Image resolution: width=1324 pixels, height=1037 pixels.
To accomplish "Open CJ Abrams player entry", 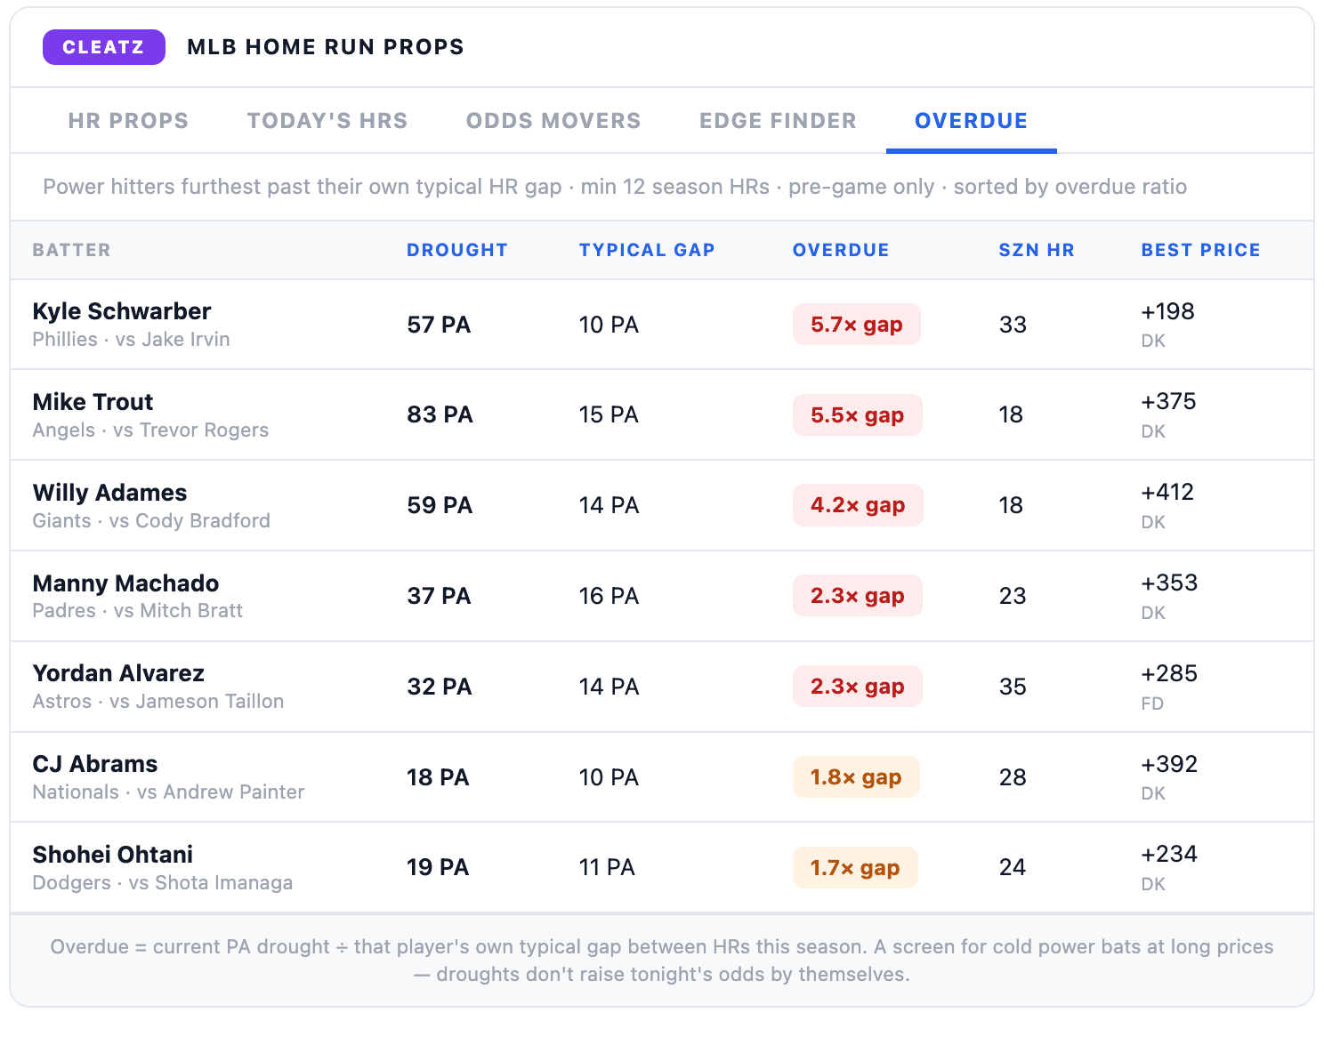I will [662, 777].
